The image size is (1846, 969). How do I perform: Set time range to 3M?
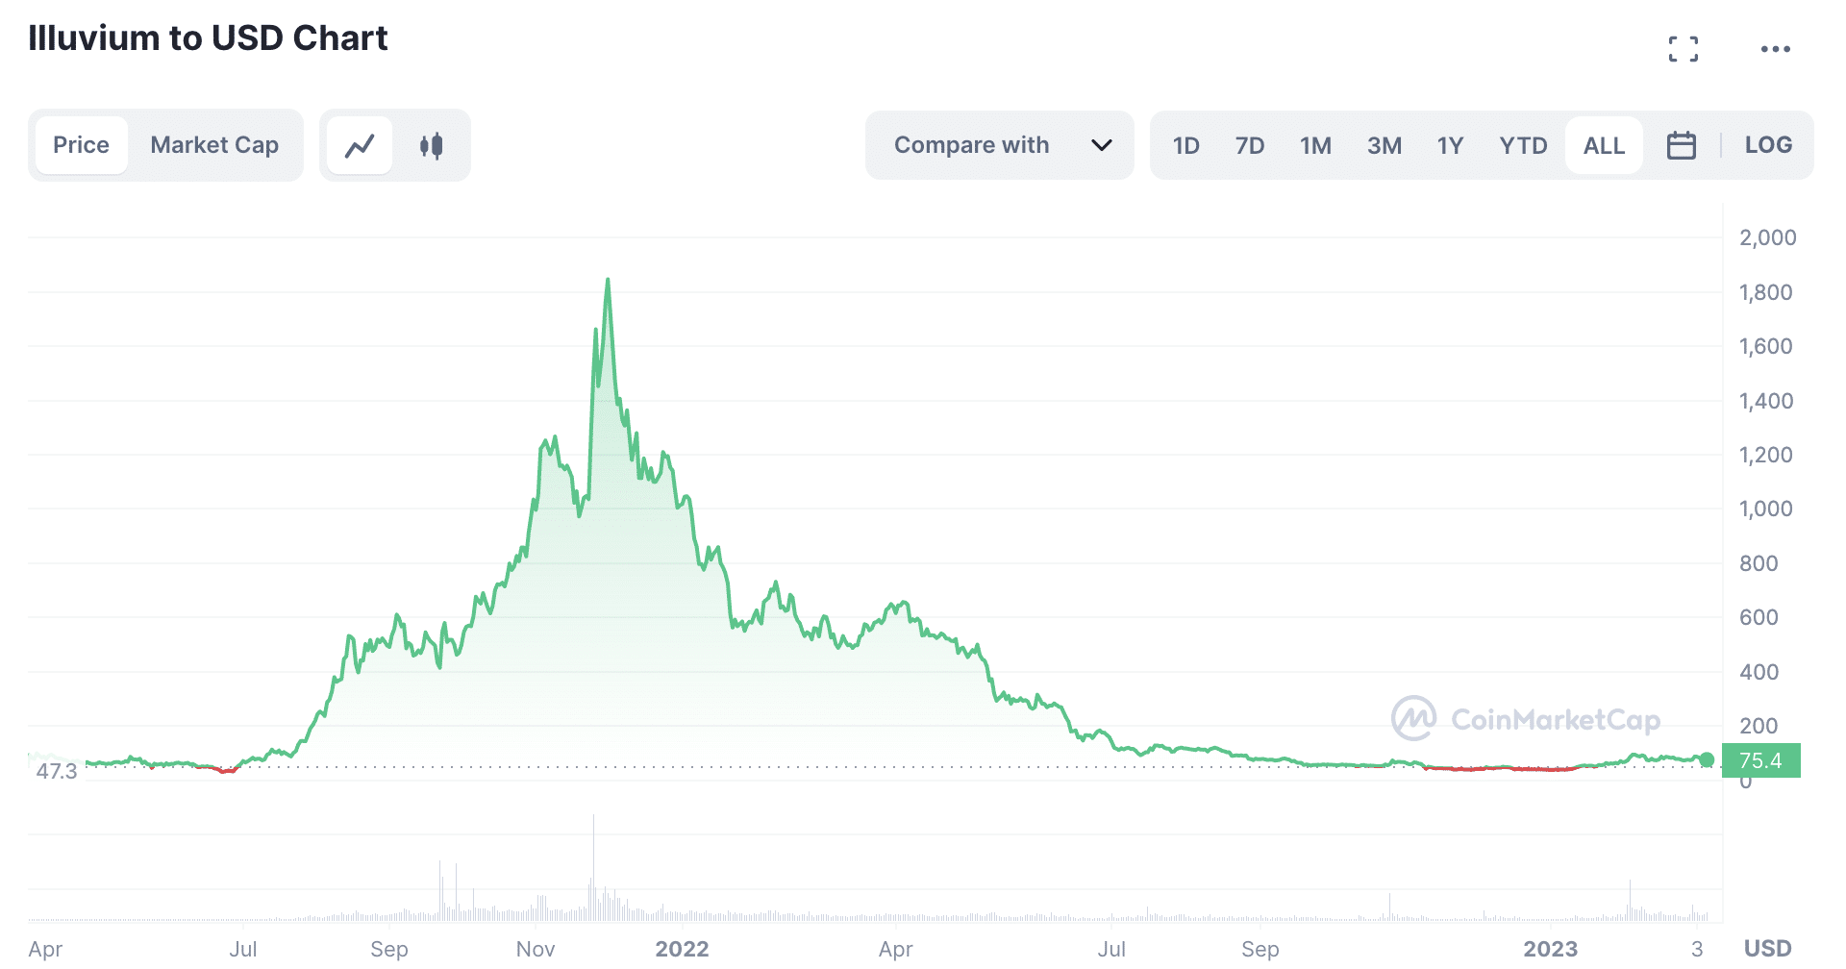(1384, 145)
